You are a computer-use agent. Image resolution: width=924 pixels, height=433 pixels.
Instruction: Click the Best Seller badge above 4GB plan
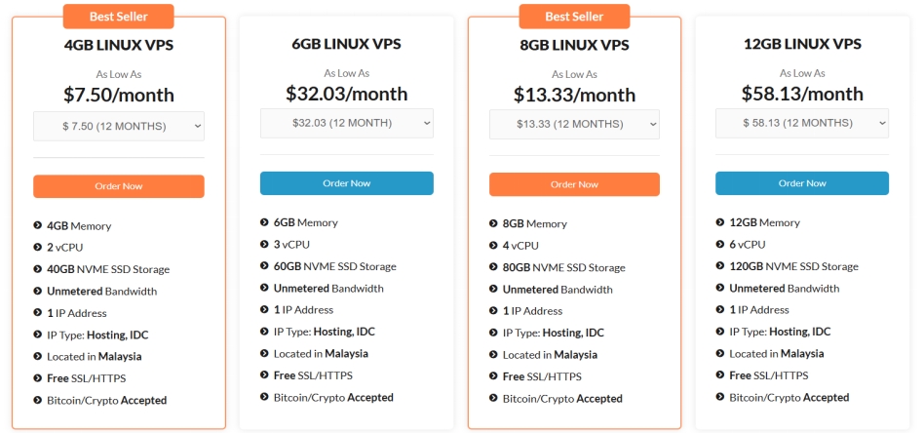click(x=119, y=17)
